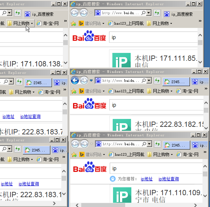Click Baidu logo in 222.83.182 window
Image resolution: width=210 pixels, height=207 pixels.
(89, 104)
